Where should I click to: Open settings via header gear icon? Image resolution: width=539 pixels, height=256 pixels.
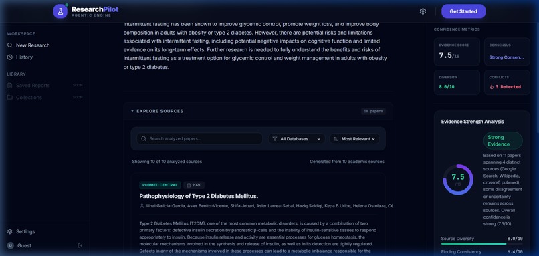pos(423,11)
